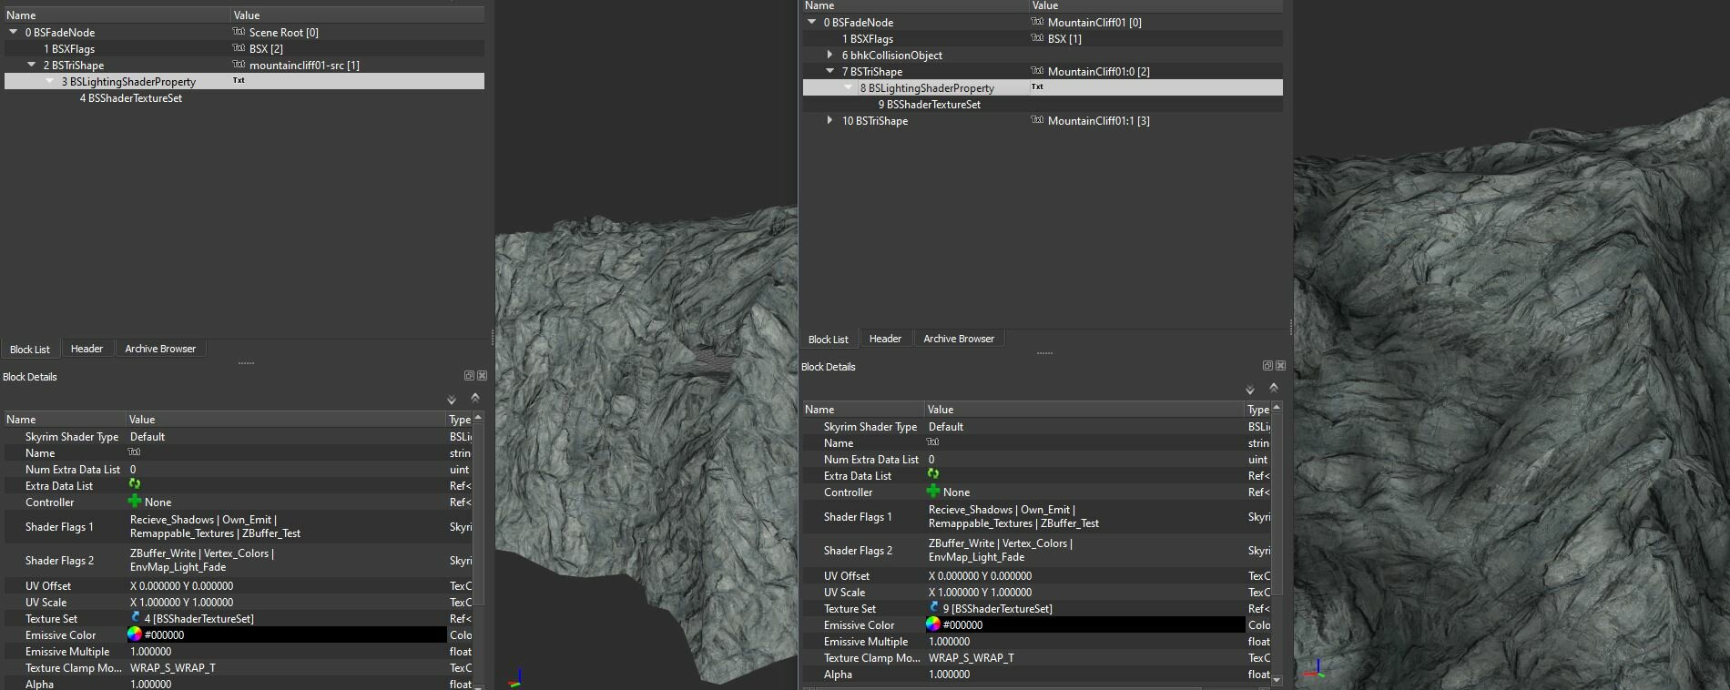Click the Extra Data List refresh icon, left window
This screenshot has width=1730, height=690.
[135, 484]
